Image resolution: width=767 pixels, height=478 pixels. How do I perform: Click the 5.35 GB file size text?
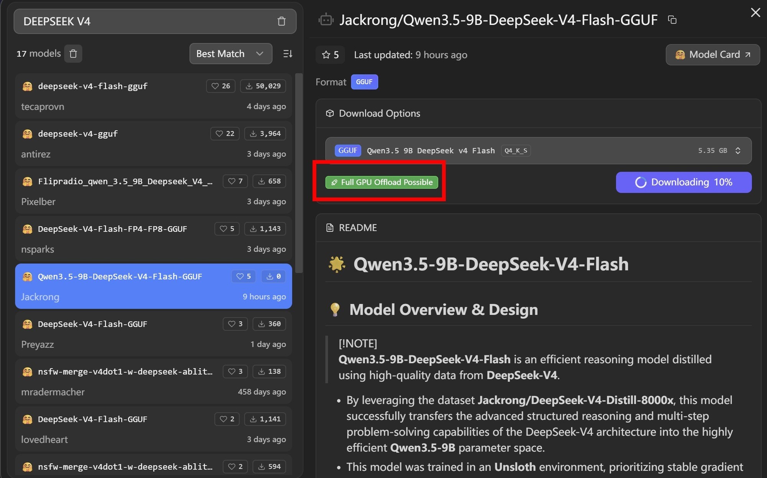[x=713, y=151]
